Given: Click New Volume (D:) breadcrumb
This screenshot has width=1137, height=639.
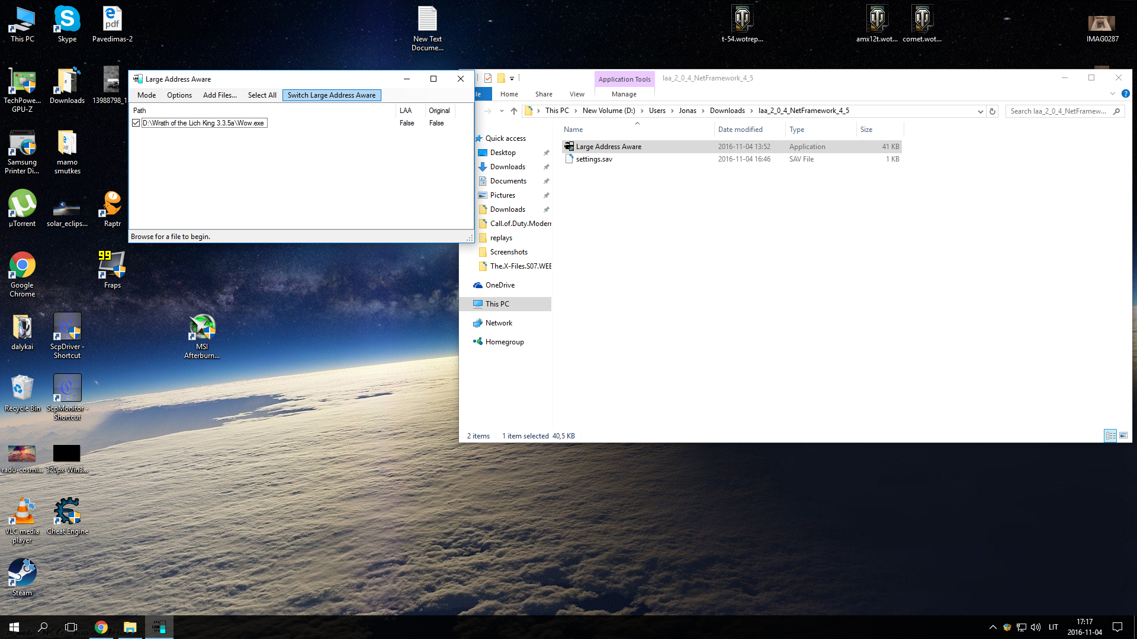Looking at the screenshot, I should point(609,111).
